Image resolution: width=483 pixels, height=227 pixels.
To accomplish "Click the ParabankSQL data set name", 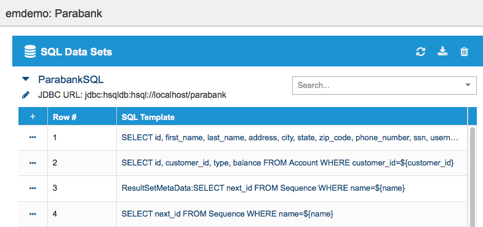I will click(71, 79).
